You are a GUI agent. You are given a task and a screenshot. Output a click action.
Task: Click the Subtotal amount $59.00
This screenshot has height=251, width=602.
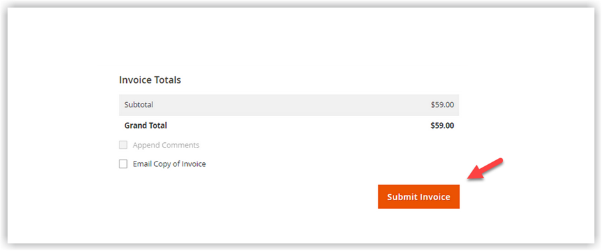pyautogui.click(x=442, y=105)
